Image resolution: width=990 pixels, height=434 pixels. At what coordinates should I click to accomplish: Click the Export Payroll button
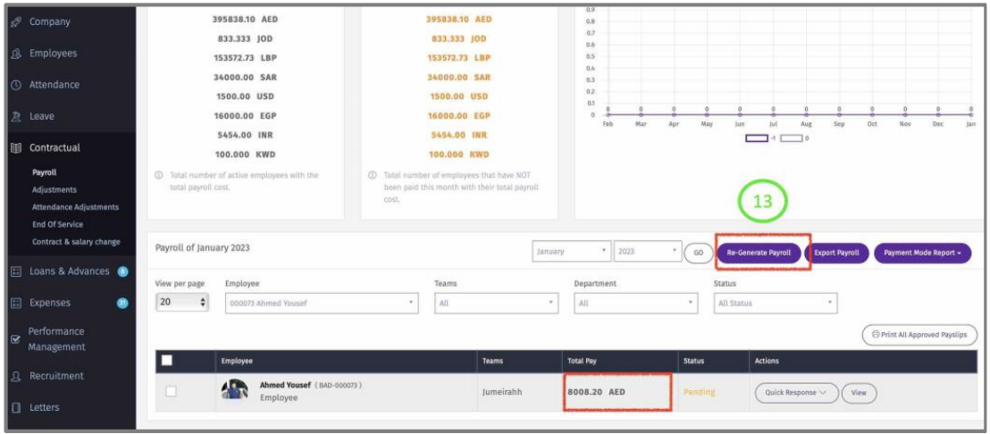(x=836, y=253)
